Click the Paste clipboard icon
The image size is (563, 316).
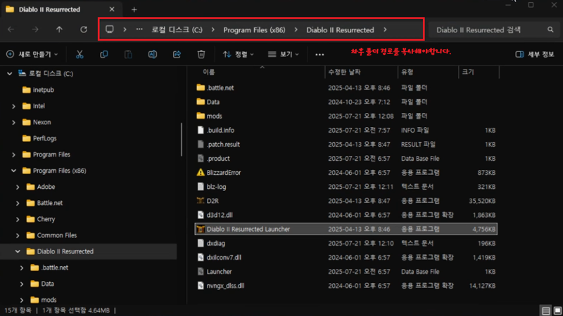[128, 55]
